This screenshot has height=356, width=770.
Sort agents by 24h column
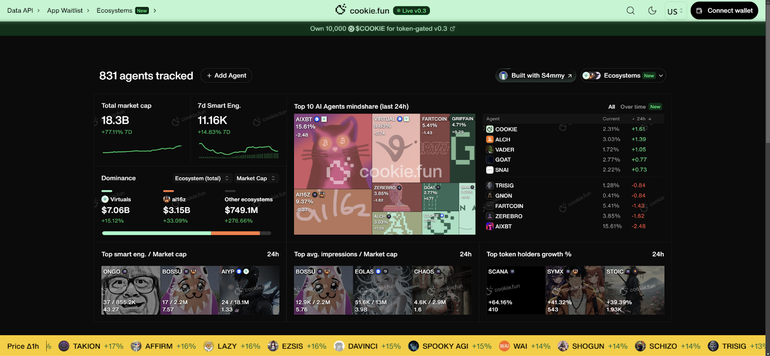tap(642, 119)
